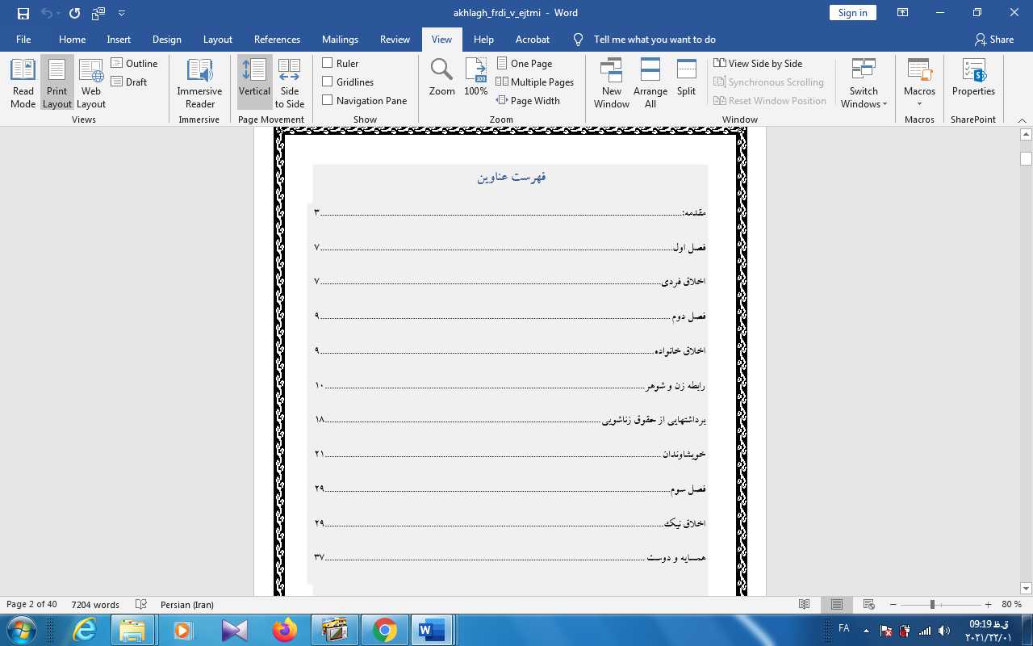The height and width of the screenshot is (646, 1033).
Task: Switch to Web Layout view
Action: click(91, 83)
